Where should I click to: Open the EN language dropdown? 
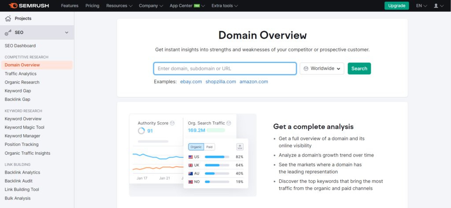pos(421,6)
